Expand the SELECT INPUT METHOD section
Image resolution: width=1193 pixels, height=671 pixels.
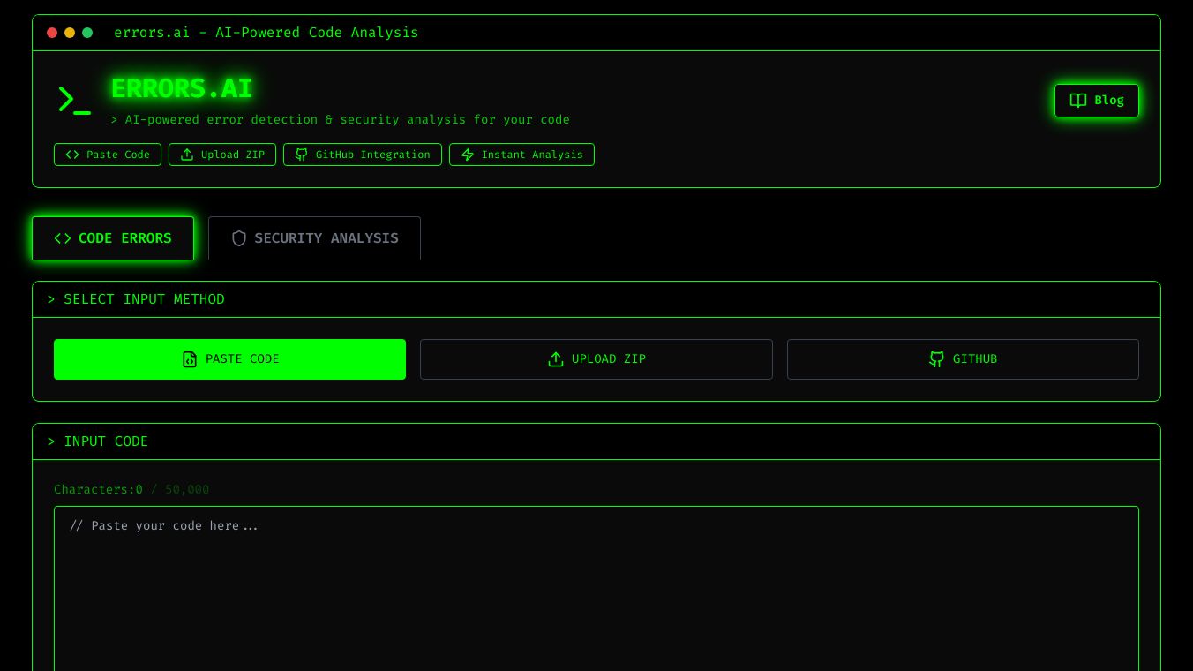pos(596,299)
